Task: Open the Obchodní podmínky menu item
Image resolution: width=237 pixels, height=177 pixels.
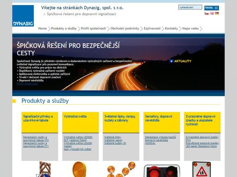Action: pos(125,29)
